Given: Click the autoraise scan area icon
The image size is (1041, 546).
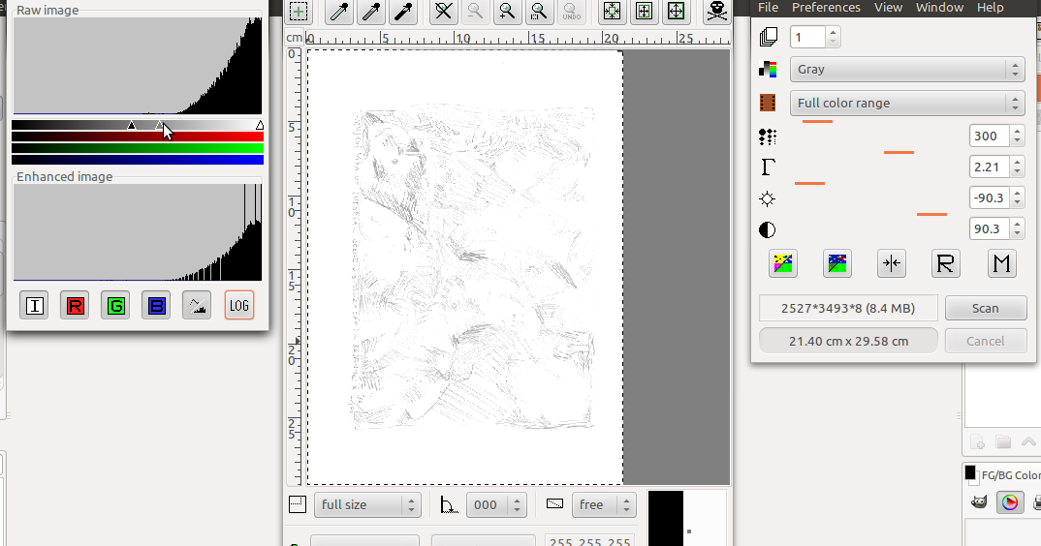Looking at the screenshot, I should click(644, 12).
